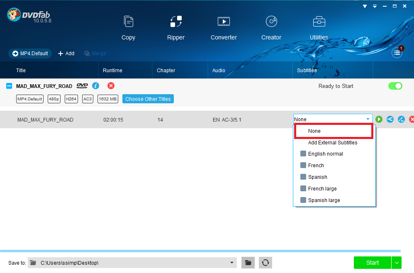Viewport: 414px width, 273px height.
Task: Click Choose Other Titles
Action: pos(148,99)
